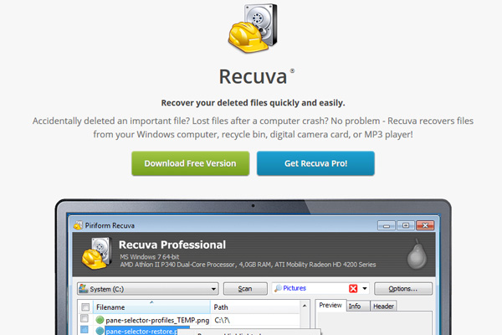Click the Recuva Professional header drive icon
Image resolution: width=502 pixels, height=335 pixels.
point(97,253)
